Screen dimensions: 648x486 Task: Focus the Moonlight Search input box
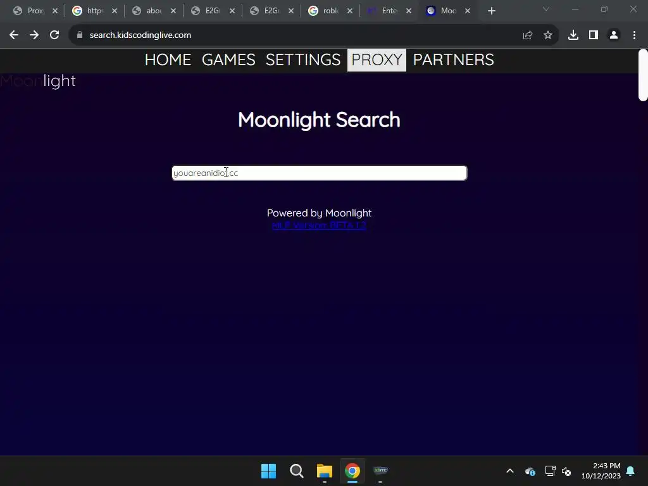(320, 173)
